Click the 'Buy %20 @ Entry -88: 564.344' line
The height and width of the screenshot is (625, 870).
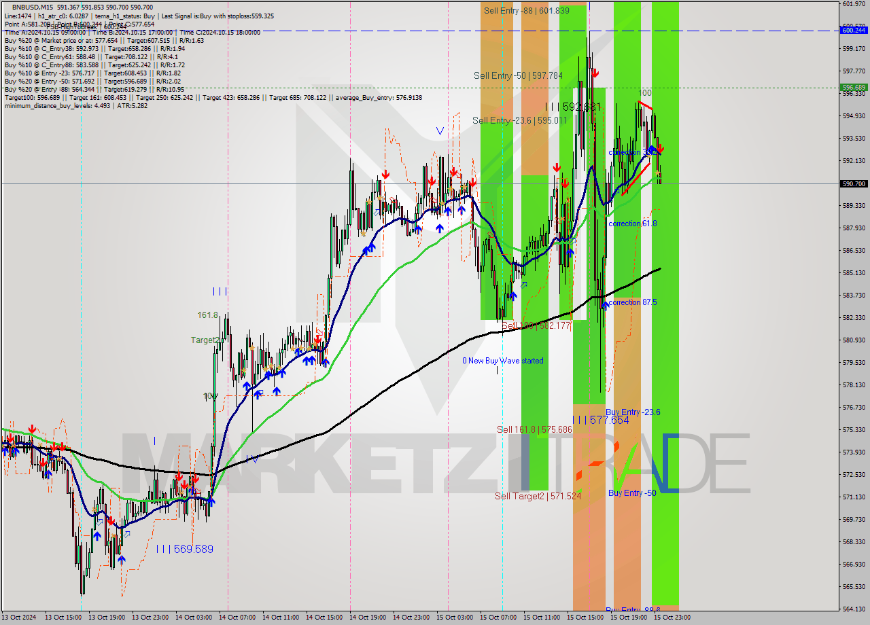[x=94, y=89]
